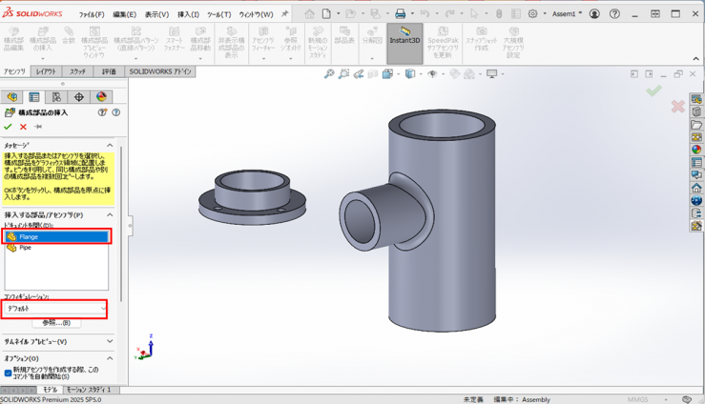Open the FeatureManager design tree tab
705x404 pixels.
coord(12,96)
